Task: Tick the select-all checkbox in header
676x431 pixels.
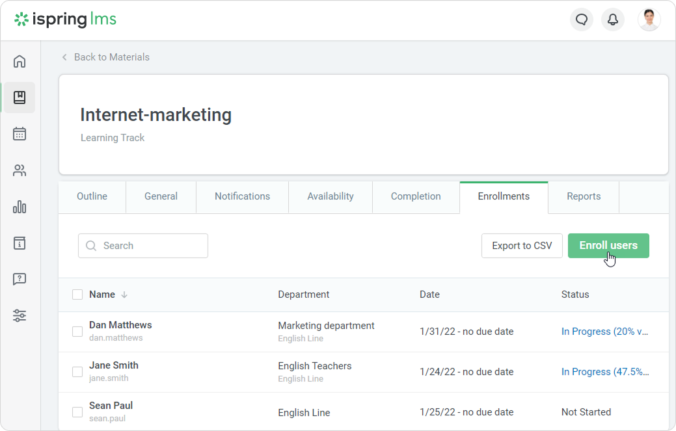Action: click(77, 294)
